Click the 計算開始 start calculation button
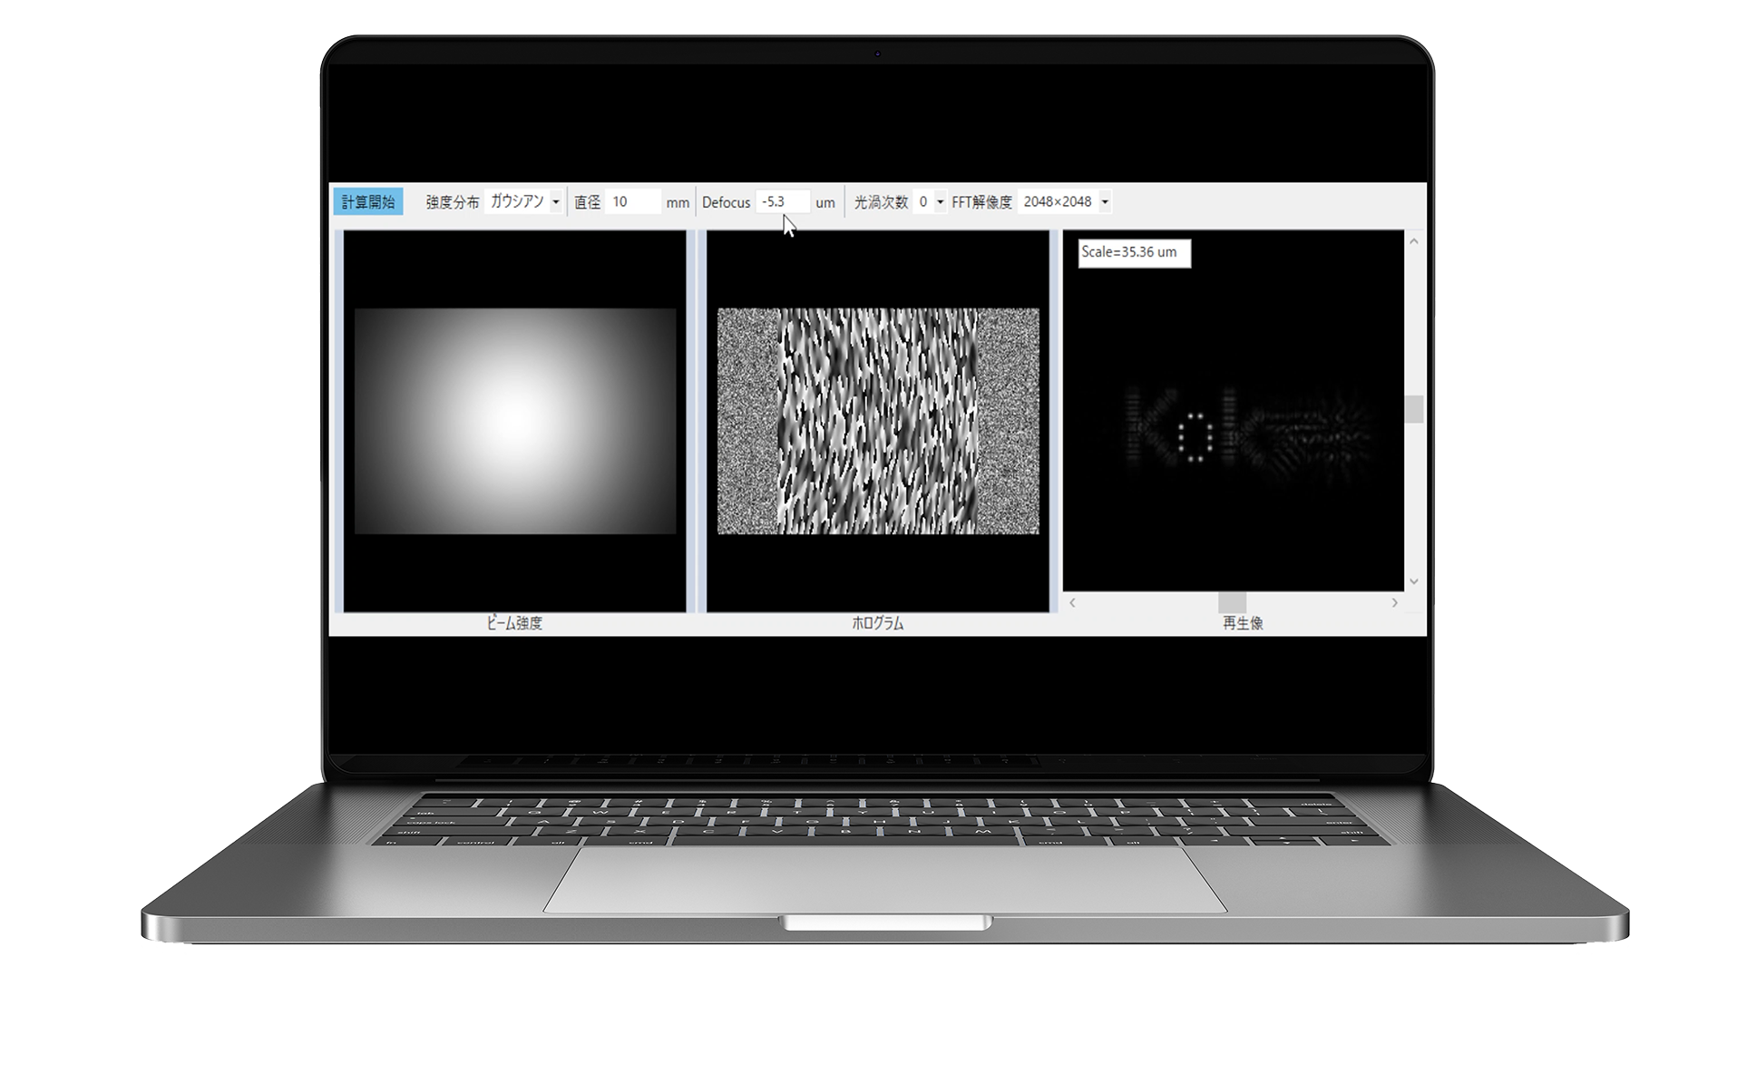Image resolution: width=1747 pixels, height=1074 pixels. click(x=368, y=201)
